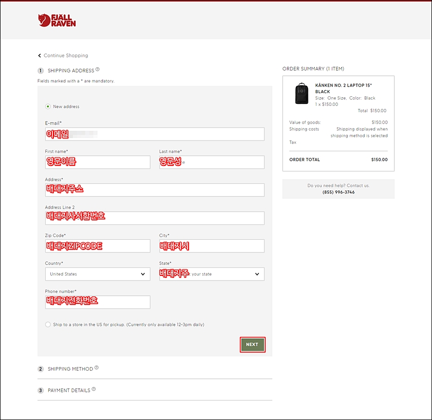
Task: Click the Zip Code input field
Action: [x=98, y=246]
